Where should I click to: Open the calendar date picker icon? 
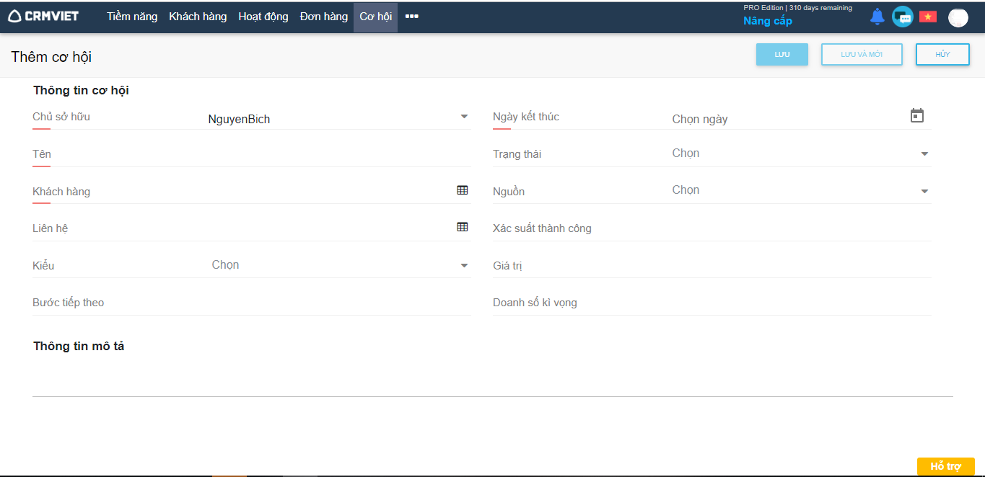[x=916, y=116]
